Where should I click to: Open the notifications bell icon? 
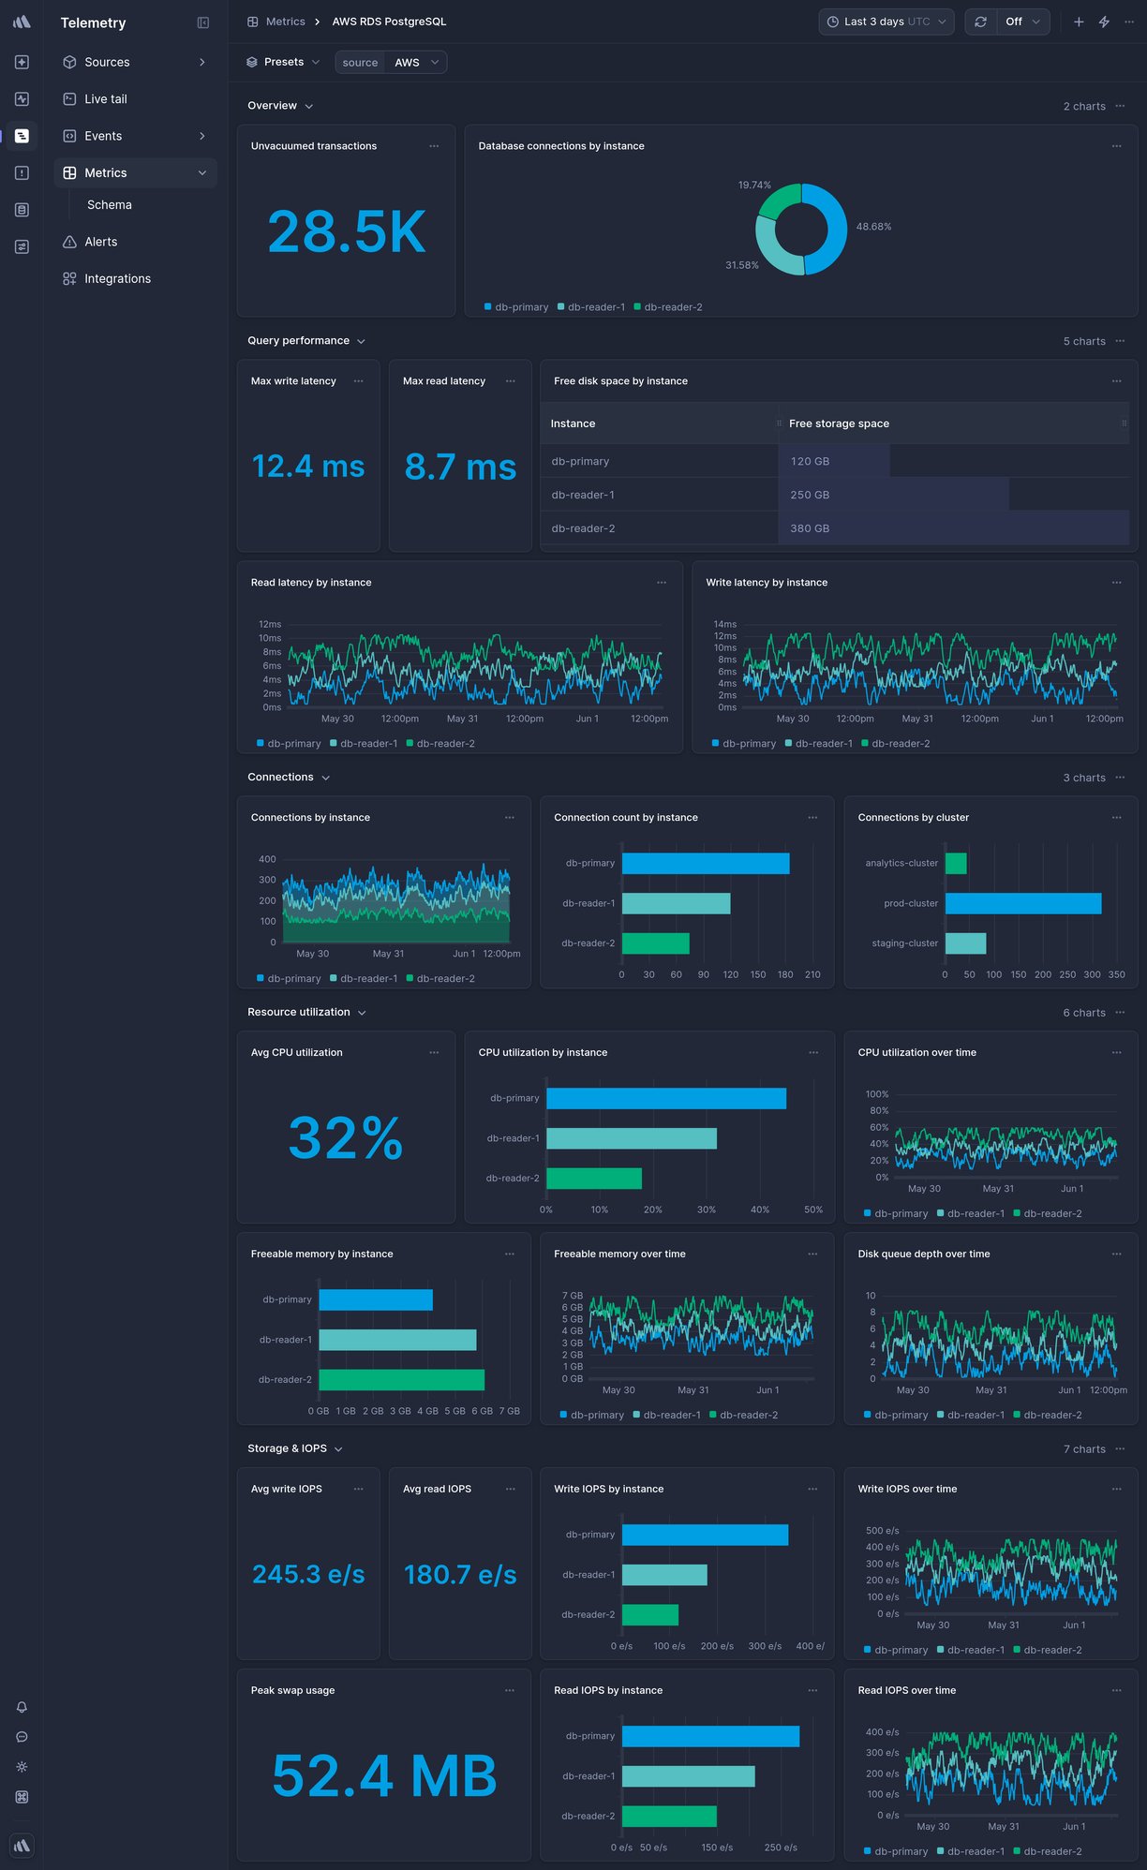22,1707
